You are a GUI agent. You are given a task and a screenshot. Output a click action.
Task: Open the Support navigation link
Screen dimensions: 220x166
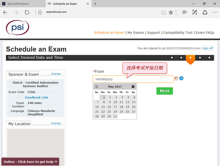pyautogui.click(x=154, y=33)
